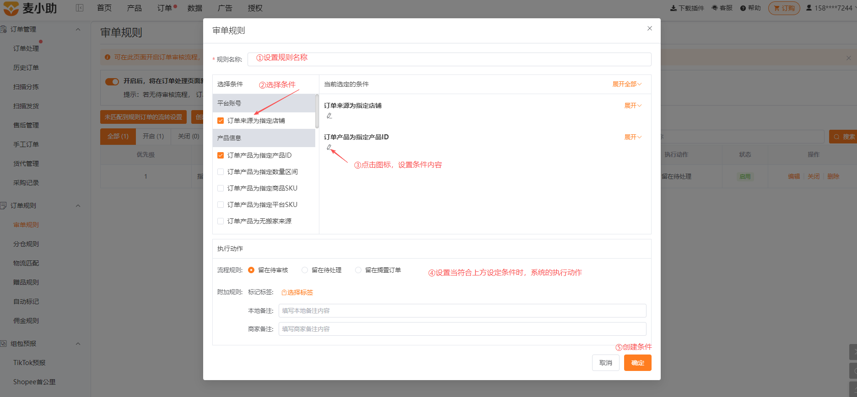Screen dimensions: 857x397
Task: Click the 订购 purchase button
Action: click(784, 8)
